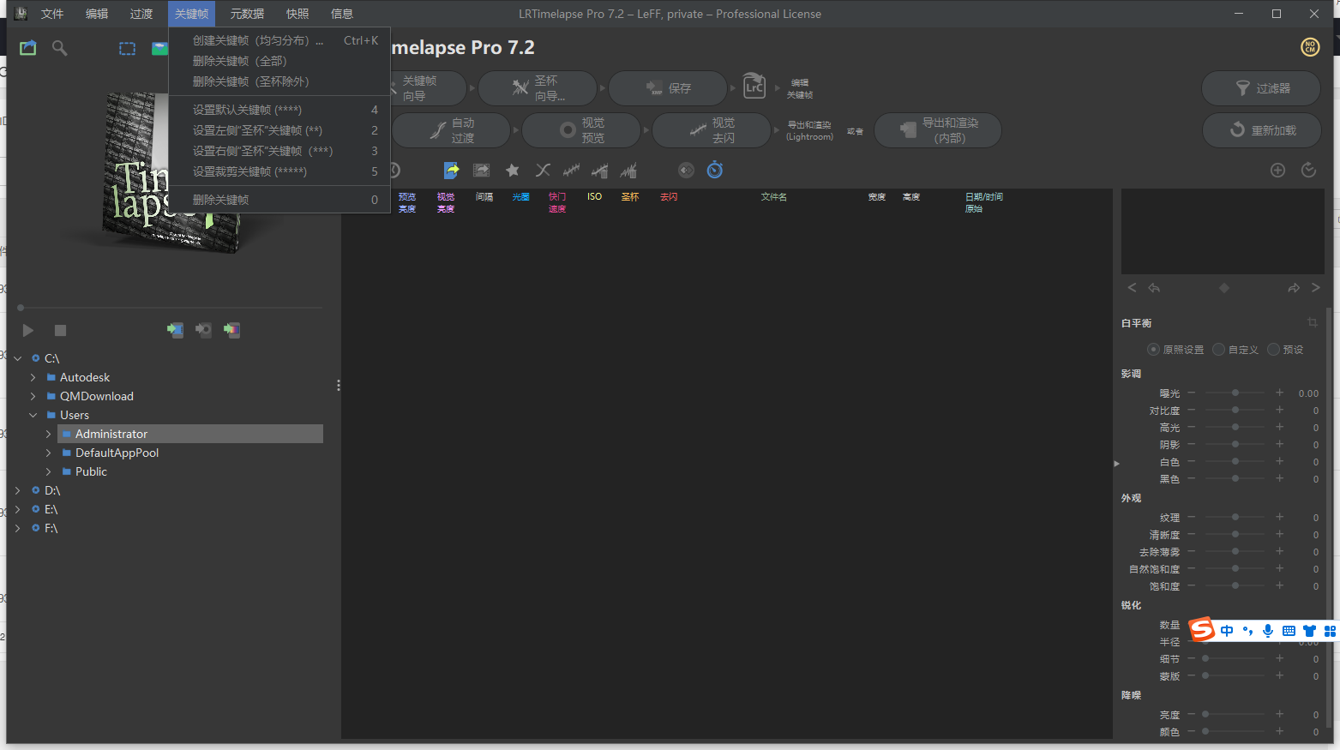Expand the DefaultAppPool folder

[x=49, y=453]
